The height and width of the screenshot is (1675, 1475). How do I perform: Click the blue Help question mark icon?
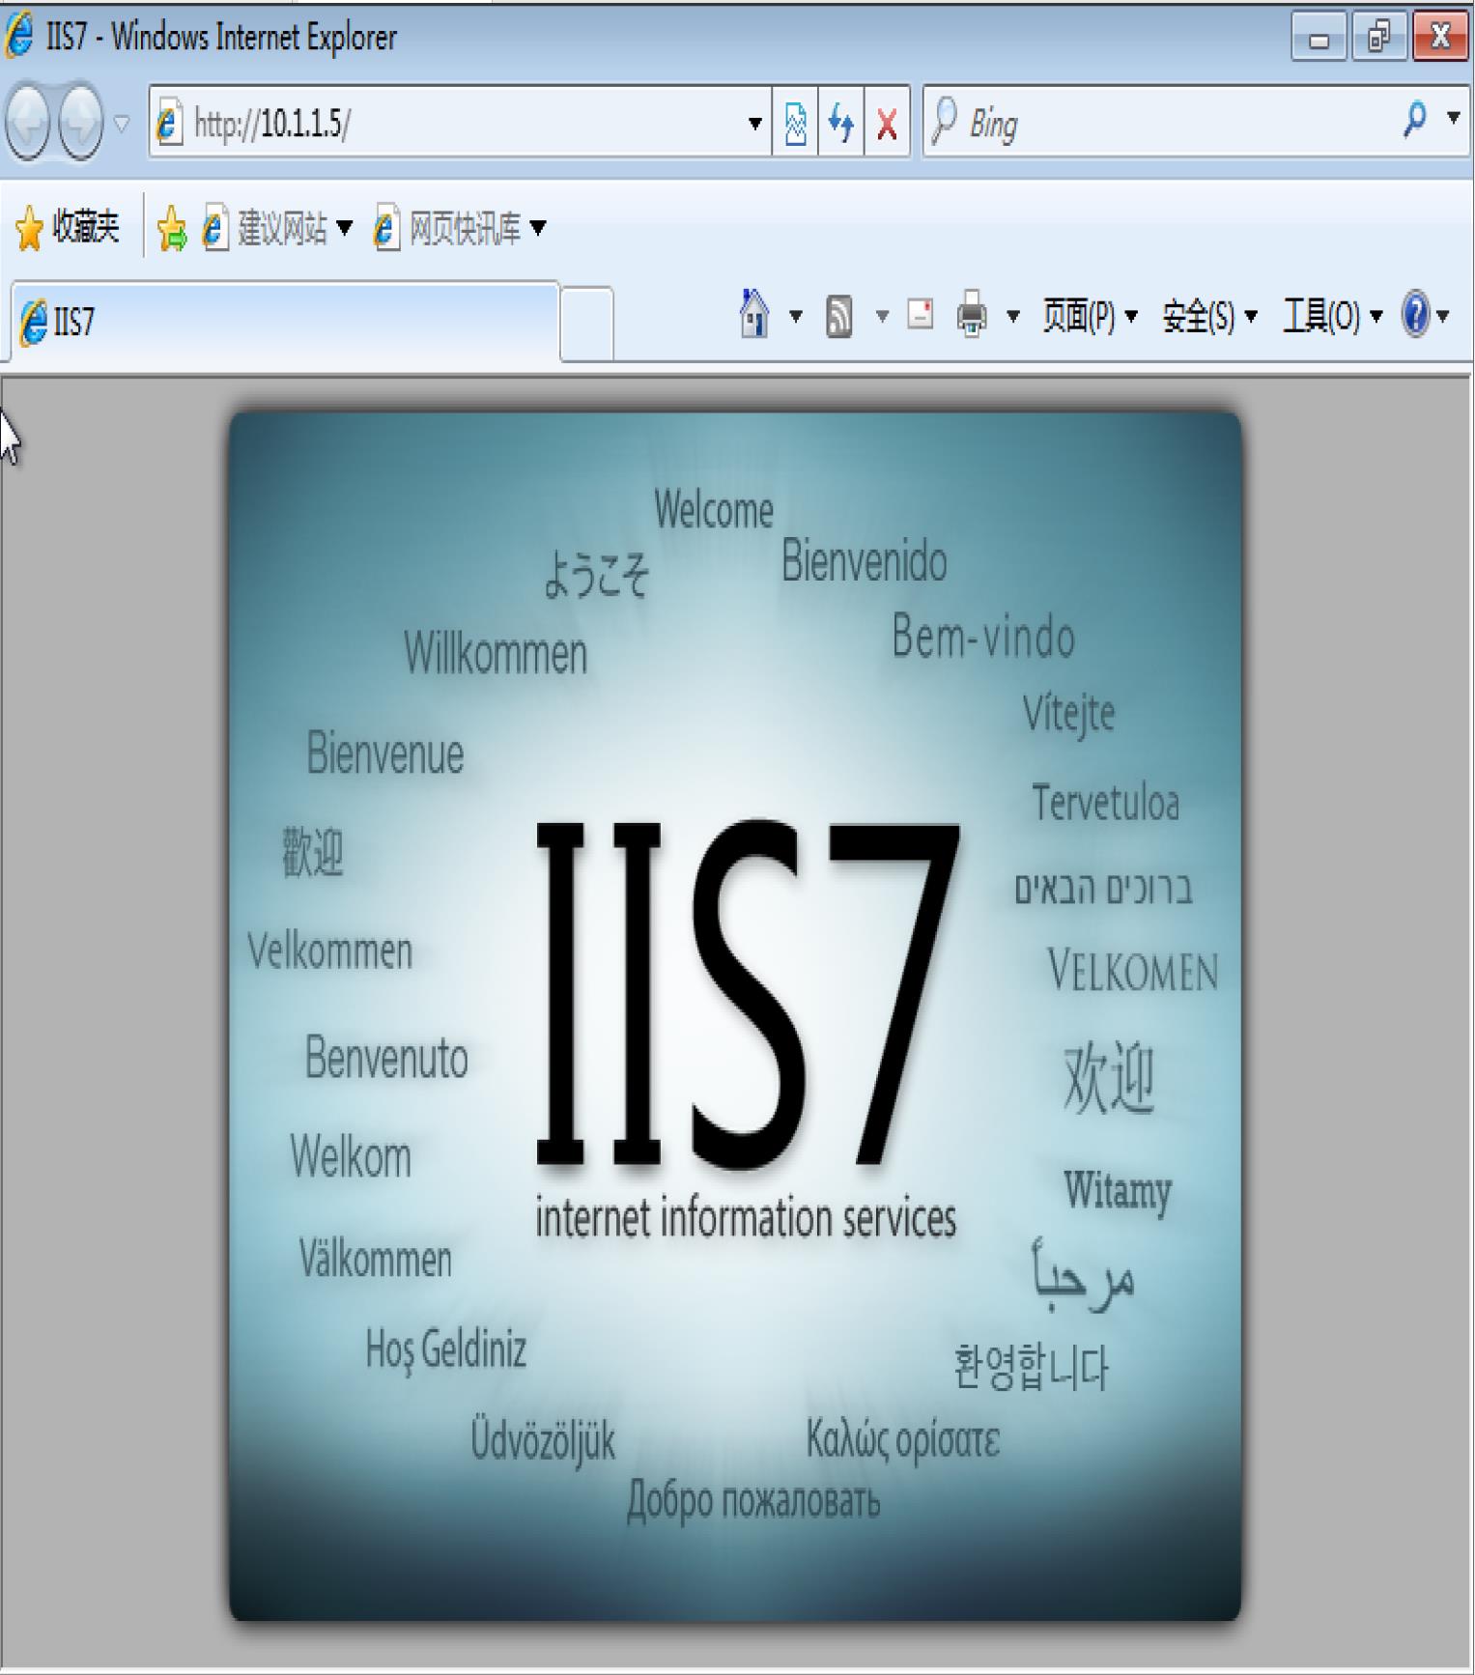point(1415,314)
